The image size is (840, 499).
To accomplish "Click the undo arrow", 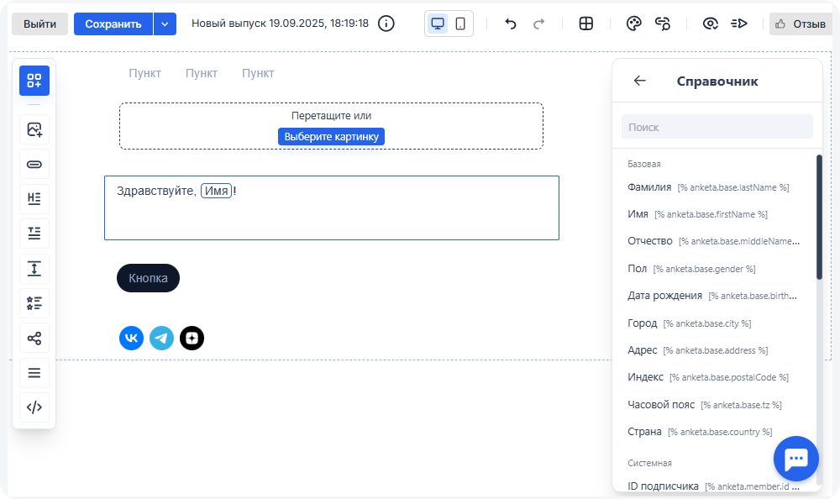I will point(511,24).
